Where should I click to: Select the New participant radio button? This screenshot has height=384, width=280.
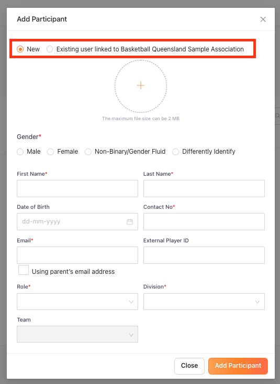click(x=20, y=49)
